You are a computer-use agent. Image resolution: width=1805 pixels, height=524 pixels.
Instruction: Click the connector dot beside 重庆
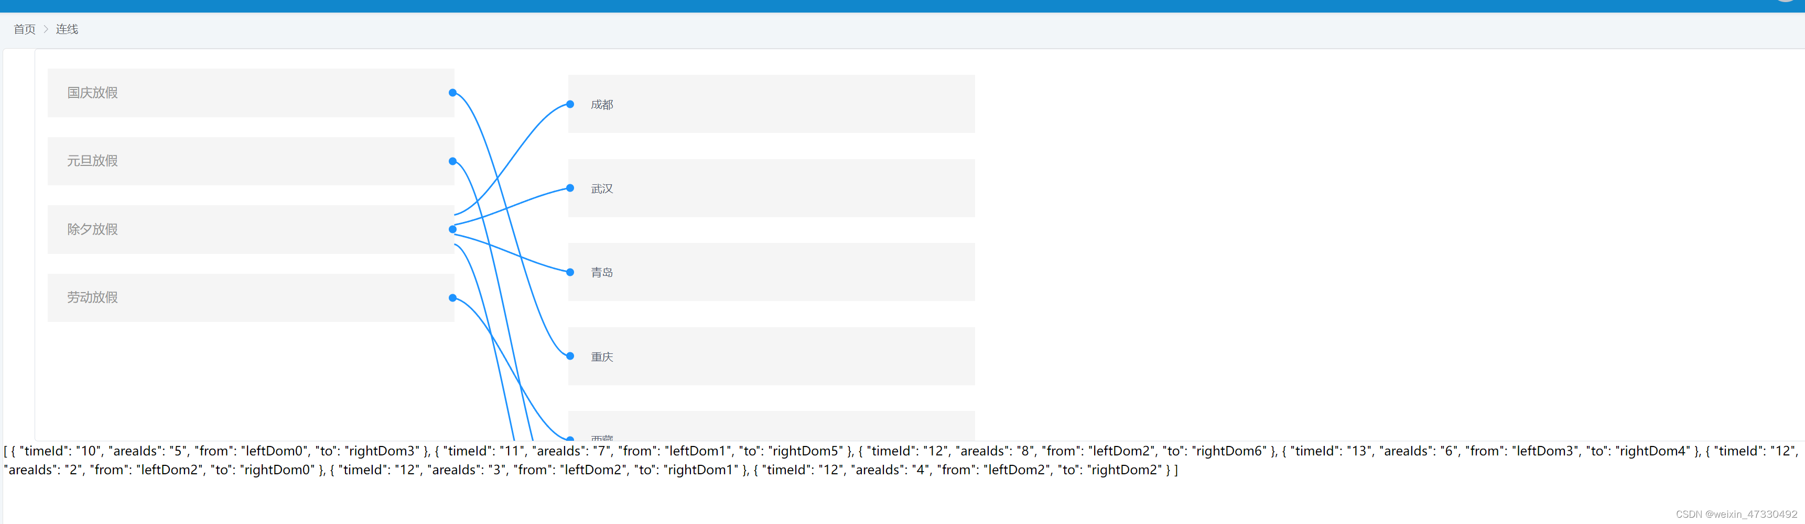(x=570, y=356)
